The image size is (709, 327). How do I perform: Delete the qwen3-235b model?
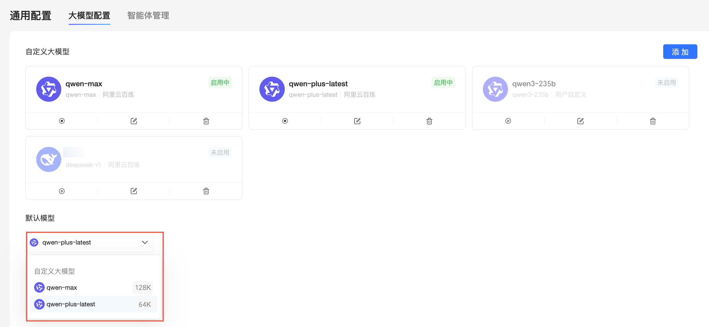click(x=653, y=121)
